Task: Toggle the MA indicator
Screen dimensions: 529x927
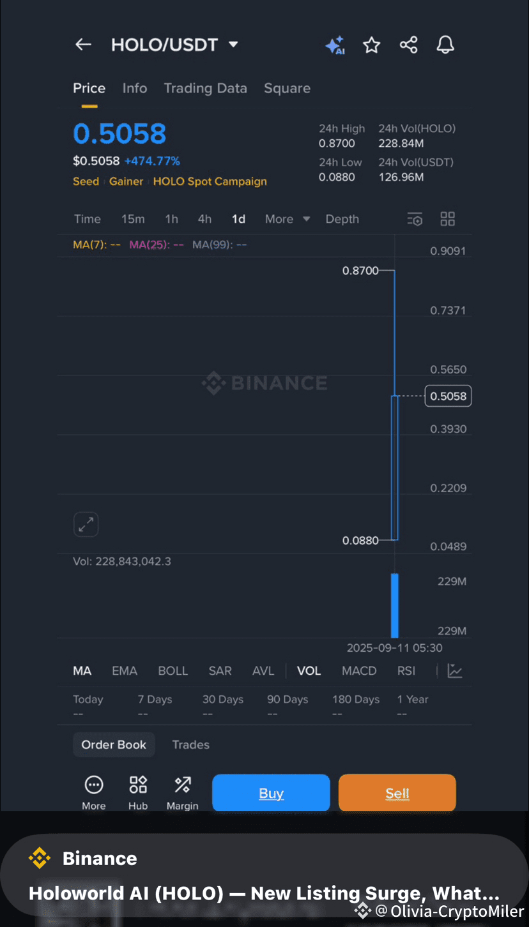Action: [82, 671]
